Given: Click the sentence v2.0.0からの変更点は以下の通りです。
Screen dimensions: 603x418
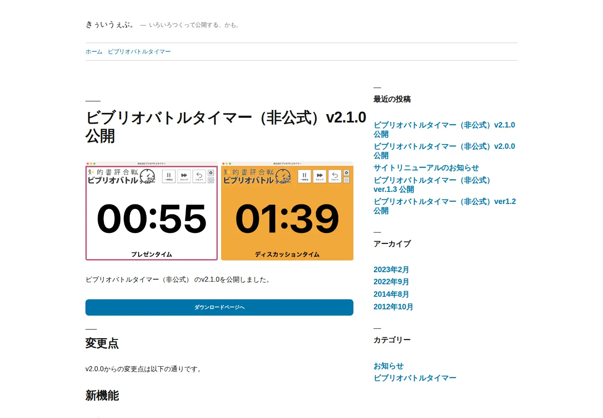Looking at the screenshot, I should tap(144, 369).
